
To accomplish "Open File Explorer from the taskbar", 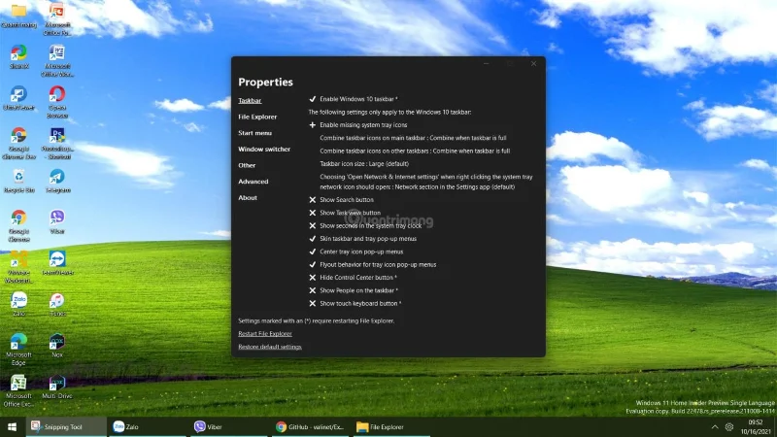I will [x=391, y=426].
